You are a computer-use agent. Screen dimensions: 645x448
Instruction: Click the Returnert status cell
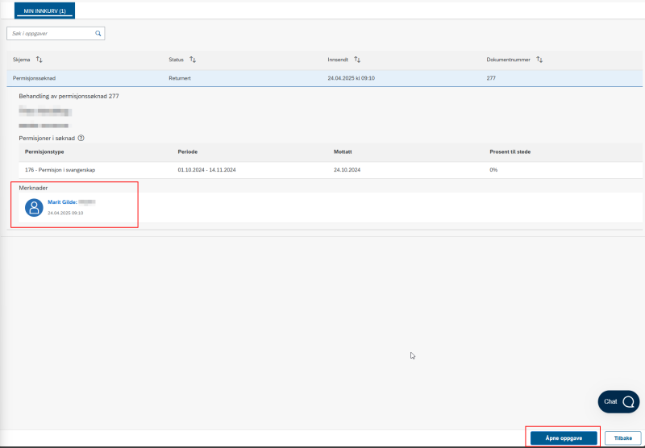coord(180,78)
